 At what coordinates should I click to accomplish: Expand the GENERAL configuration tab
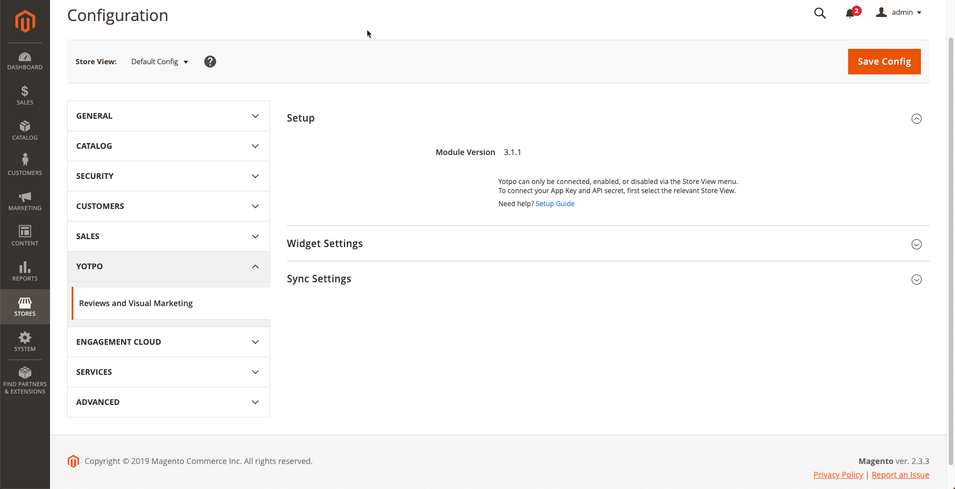pyautogui.click(x=168, y=116)
